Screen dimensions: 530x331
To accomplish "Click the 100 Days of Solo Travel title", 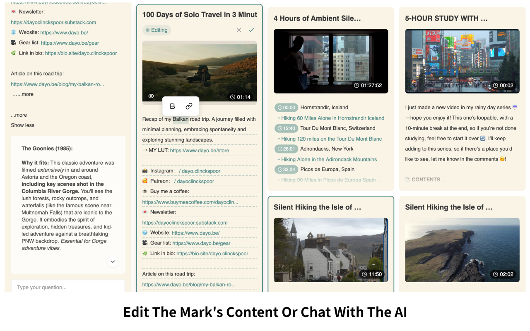I will click(200, 14).
